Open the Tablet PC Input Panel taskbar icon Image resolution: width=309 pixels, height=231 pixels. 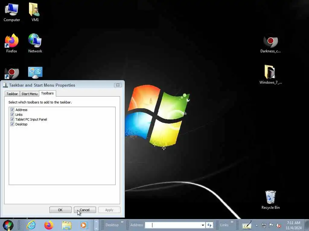click(x=247, y=225)
